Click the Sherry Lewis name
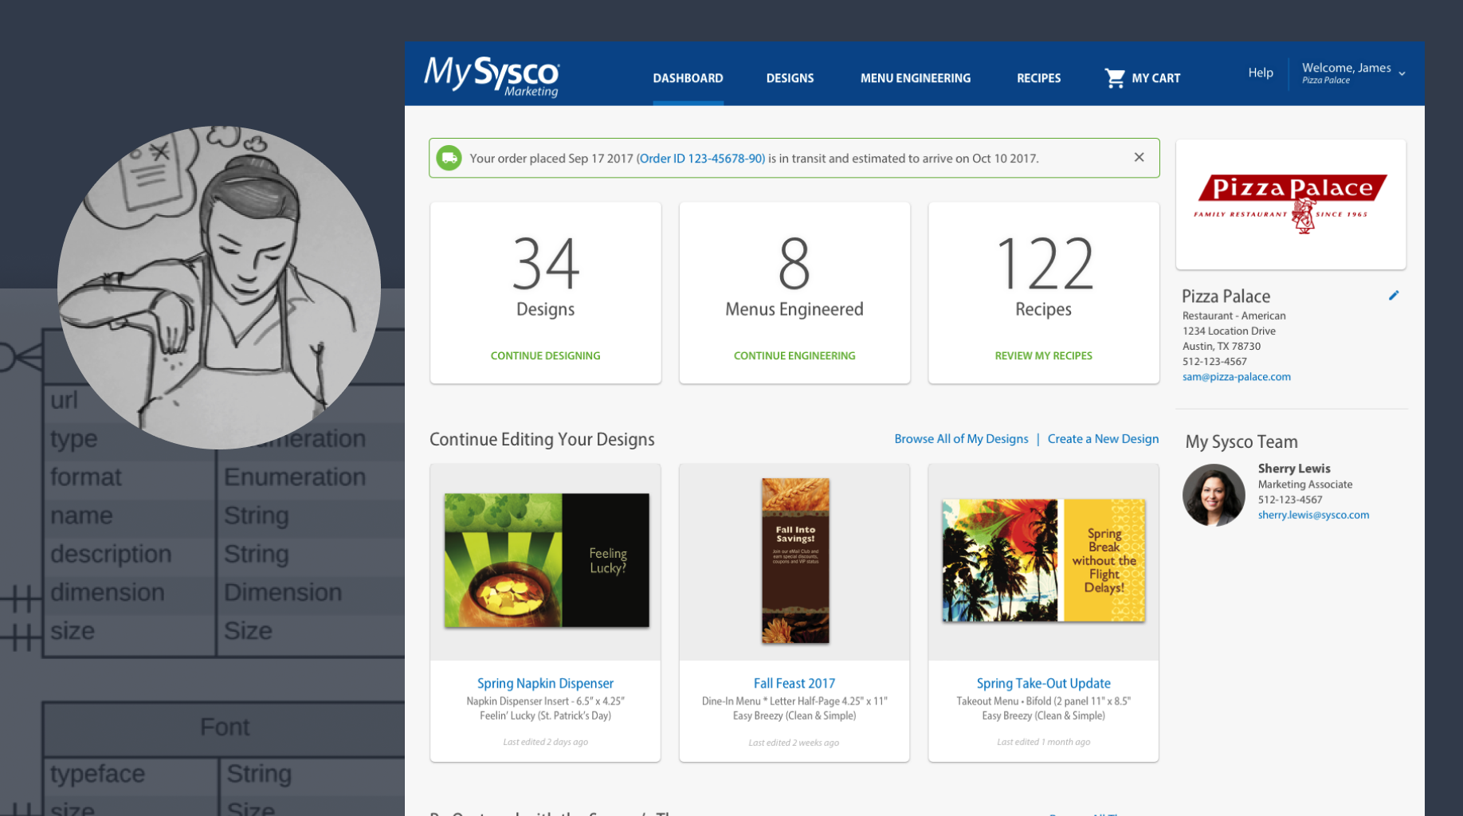This screenshot has height=816, width=1463. click(x=1294, y=469)
